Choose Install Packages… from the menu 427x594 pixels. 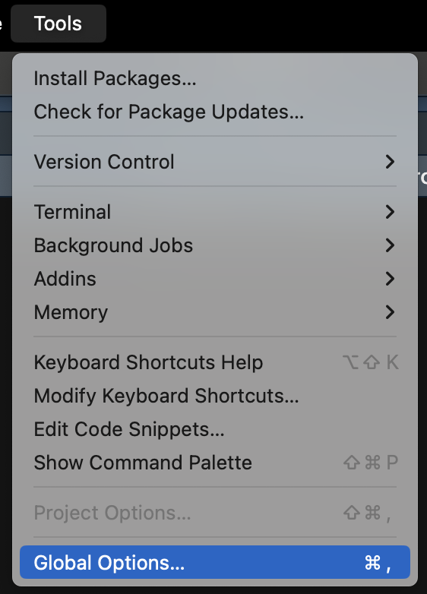tap(215, 78)
